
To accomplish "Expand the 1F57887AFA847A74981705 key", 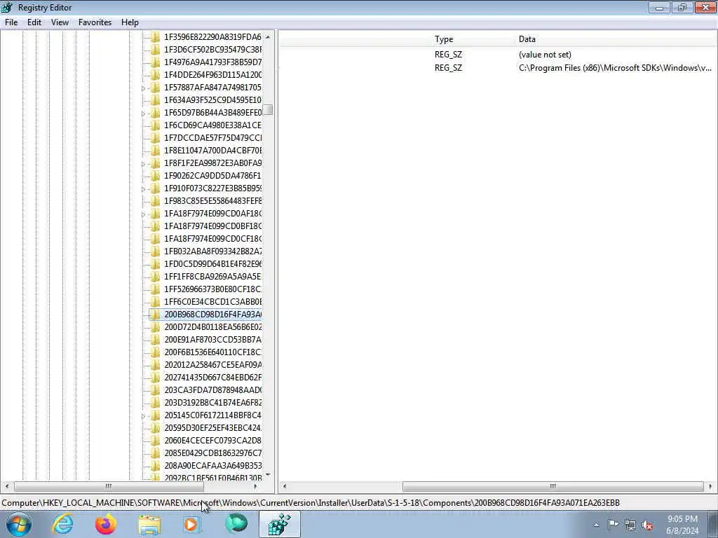I will [143, 88].
